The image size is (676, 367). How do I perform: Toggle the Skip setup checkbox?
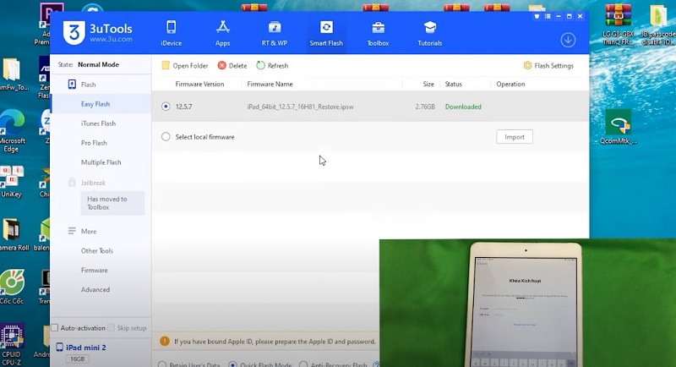coord(111,328)
